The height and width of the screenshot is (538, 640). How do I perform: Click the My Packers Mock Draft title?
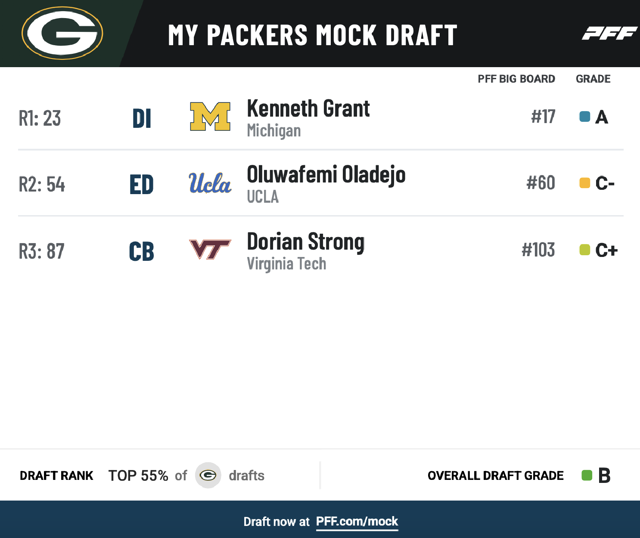tap(312, 35)
